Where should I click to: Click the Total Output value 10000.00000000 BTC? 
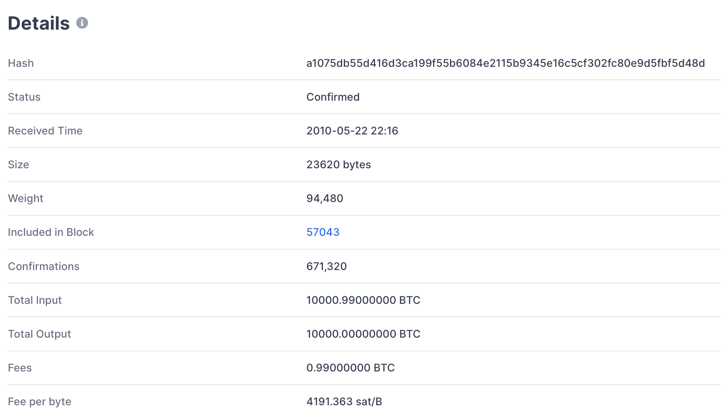pyautogui.click(x=364, y=333)
